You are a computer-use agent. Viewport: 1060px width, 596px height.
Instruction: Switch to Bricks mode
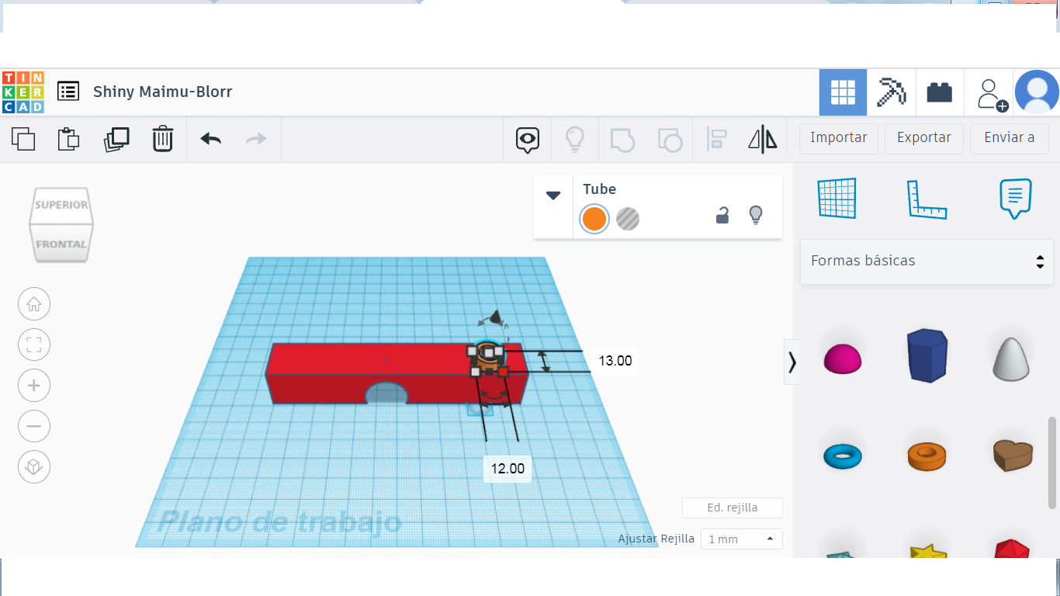[x=940, y=92]
